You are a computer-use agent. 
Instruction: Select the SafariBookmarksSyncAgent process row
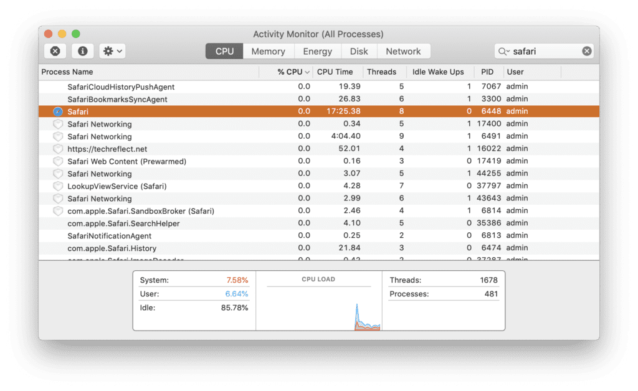click(319, 99)
